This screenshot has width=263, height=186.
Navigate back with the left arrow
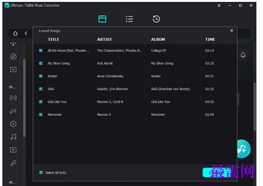(x=26, y=33)
